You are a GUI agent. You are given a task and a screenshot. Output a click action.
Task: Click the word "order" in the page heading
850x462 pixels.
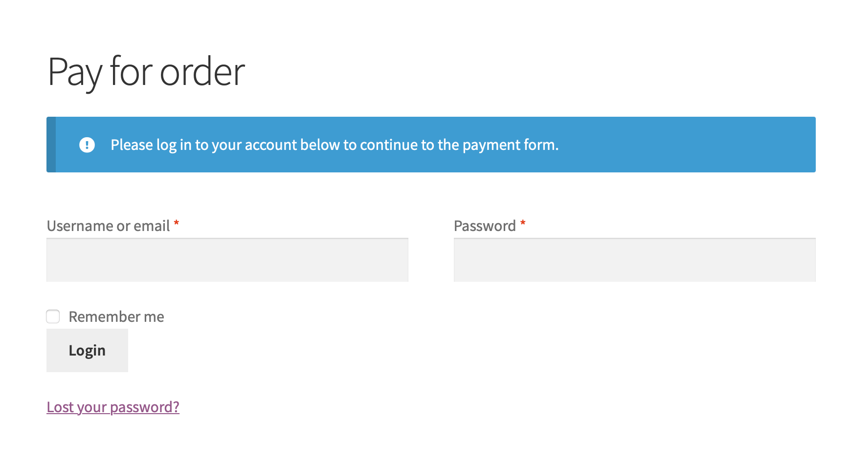click(x=202, y=72)
